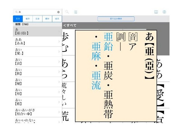
Task: Open chevron on the あい【愛】 row
Action: pos(59,52)
